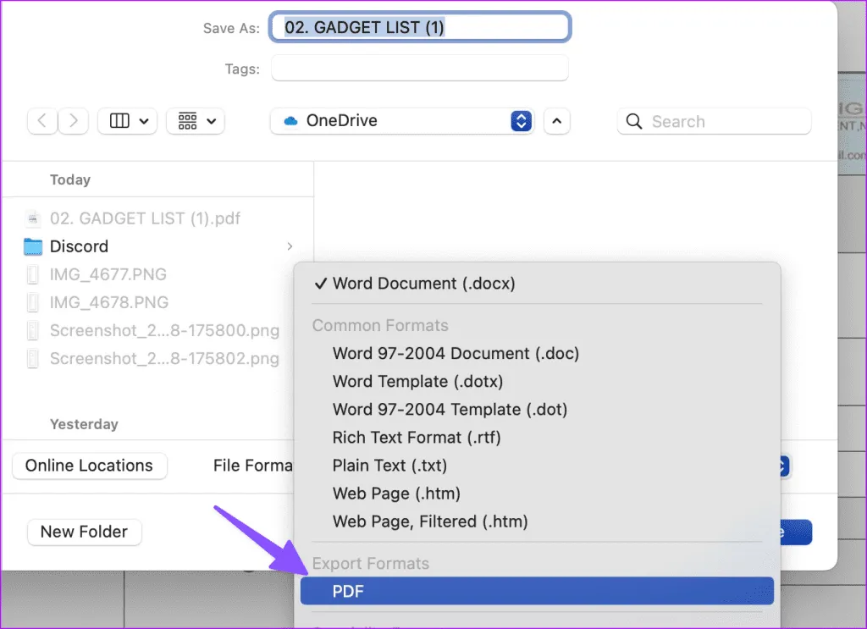Click the Save As filename field

(420, 27)
